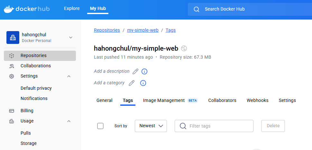Click the Docker Hub whale logo
Screen dimensions: 312x150
pos(9,9)
